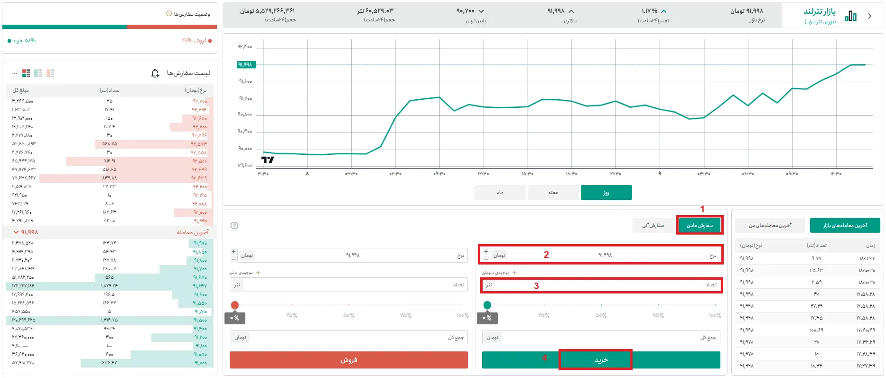Click the plus next to موجودی تومان
Screen dimensions: 886x378
(514, 273)
